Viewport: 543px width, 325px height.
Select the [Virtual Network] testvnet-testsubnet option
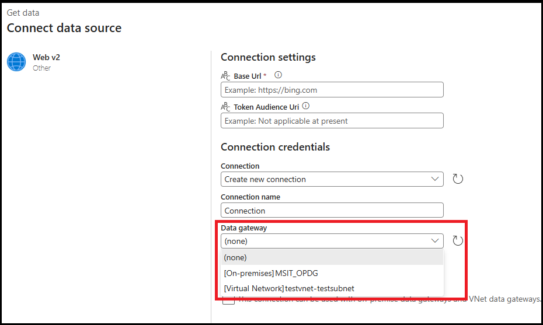tap(332, 288)
